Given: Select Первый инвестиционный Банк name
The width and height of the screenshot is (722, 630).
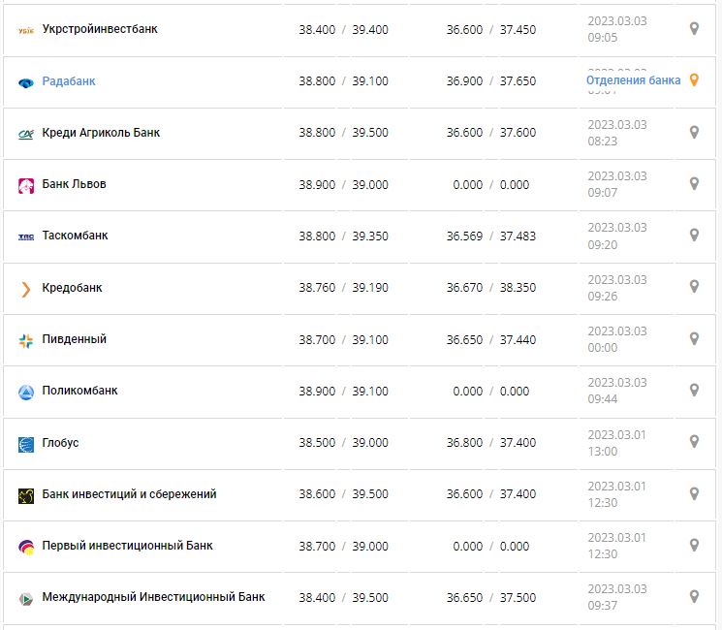Looking at the screenshot, I should click(127, 546).
